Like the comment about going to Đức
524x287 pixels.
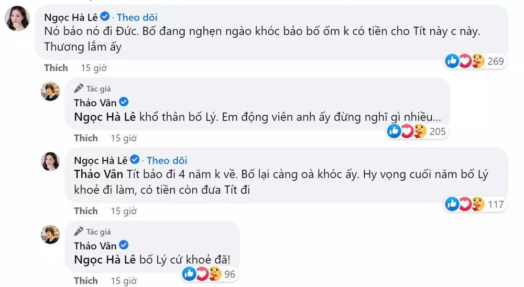tap(56, 68)
